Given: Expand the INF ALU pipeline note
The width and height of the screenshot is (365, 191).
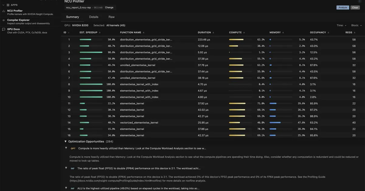Looking at the screenshot, I should [x=66, y=188].
